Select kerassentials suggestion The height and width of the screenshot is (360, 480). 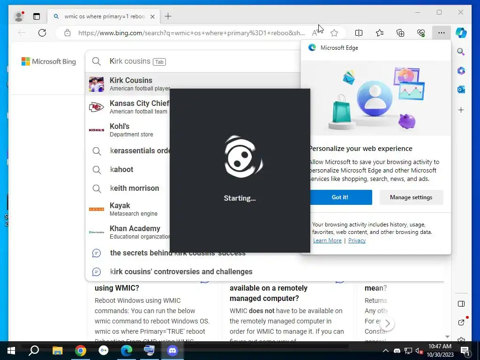click(x=128, y=151)
